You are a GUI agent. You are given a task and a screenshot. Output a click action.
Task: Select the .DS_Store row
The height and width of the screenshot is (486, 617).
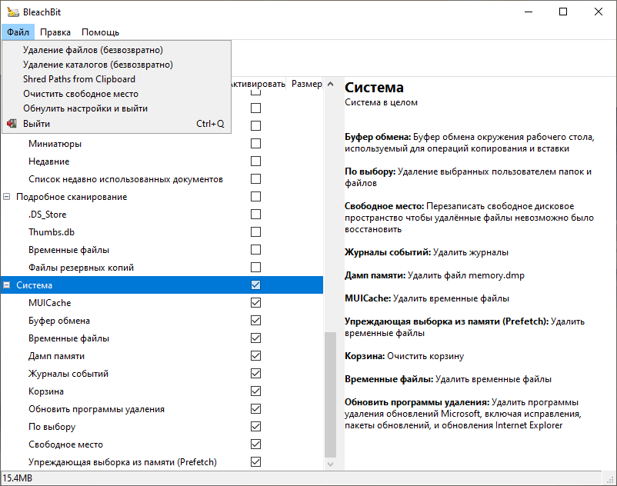[162, 215]
